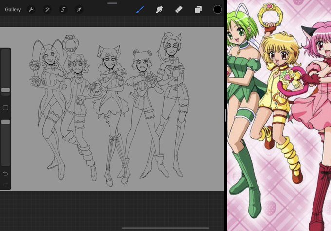
Task: Adjust the brush size slider handle
Action: click(6, 90)
